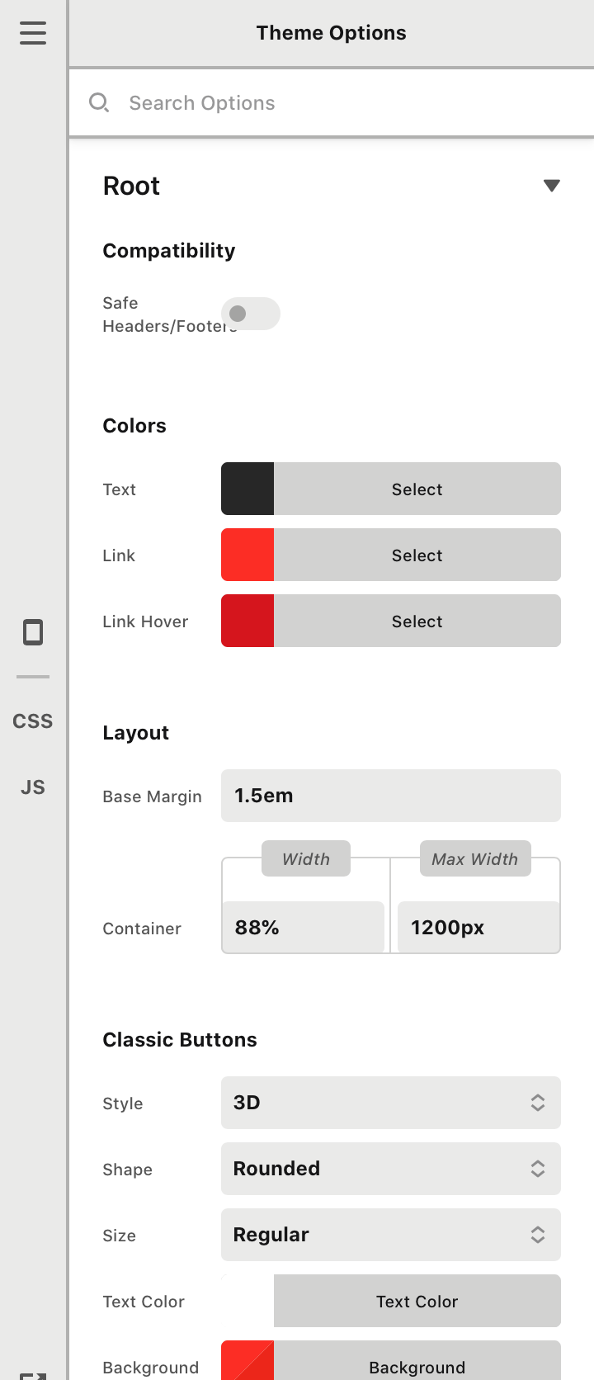Open the hamburger menu icon
The image size is (594, 1380).
[33, 33]
